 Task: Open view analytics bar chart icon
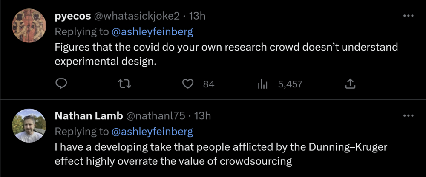(262, 84)
